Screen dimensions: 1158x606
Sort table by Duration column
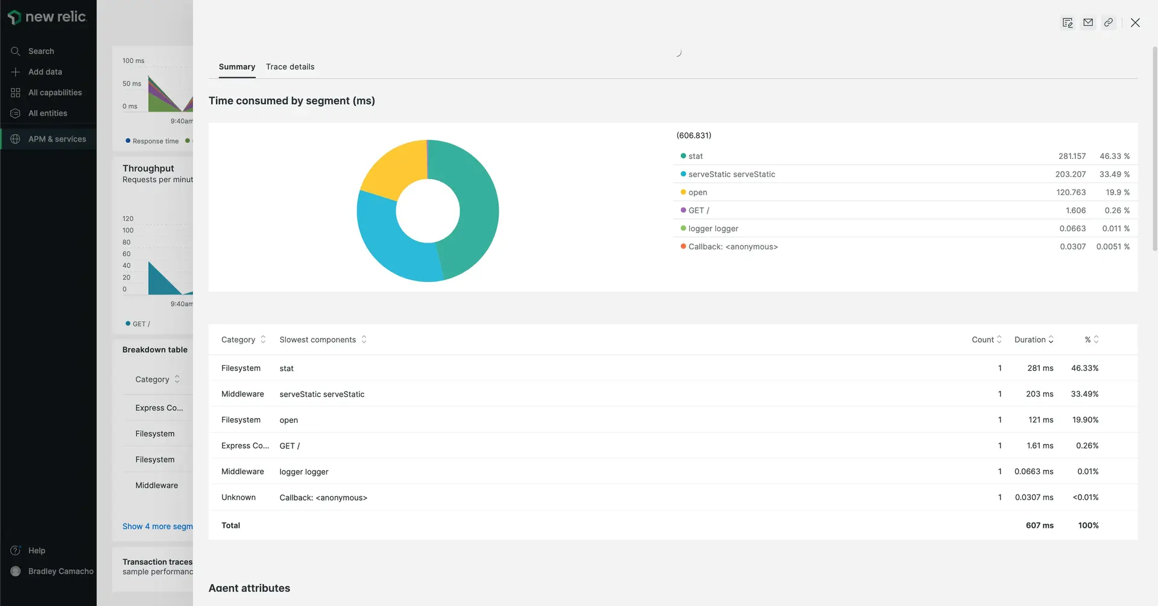coord(1034,340)
